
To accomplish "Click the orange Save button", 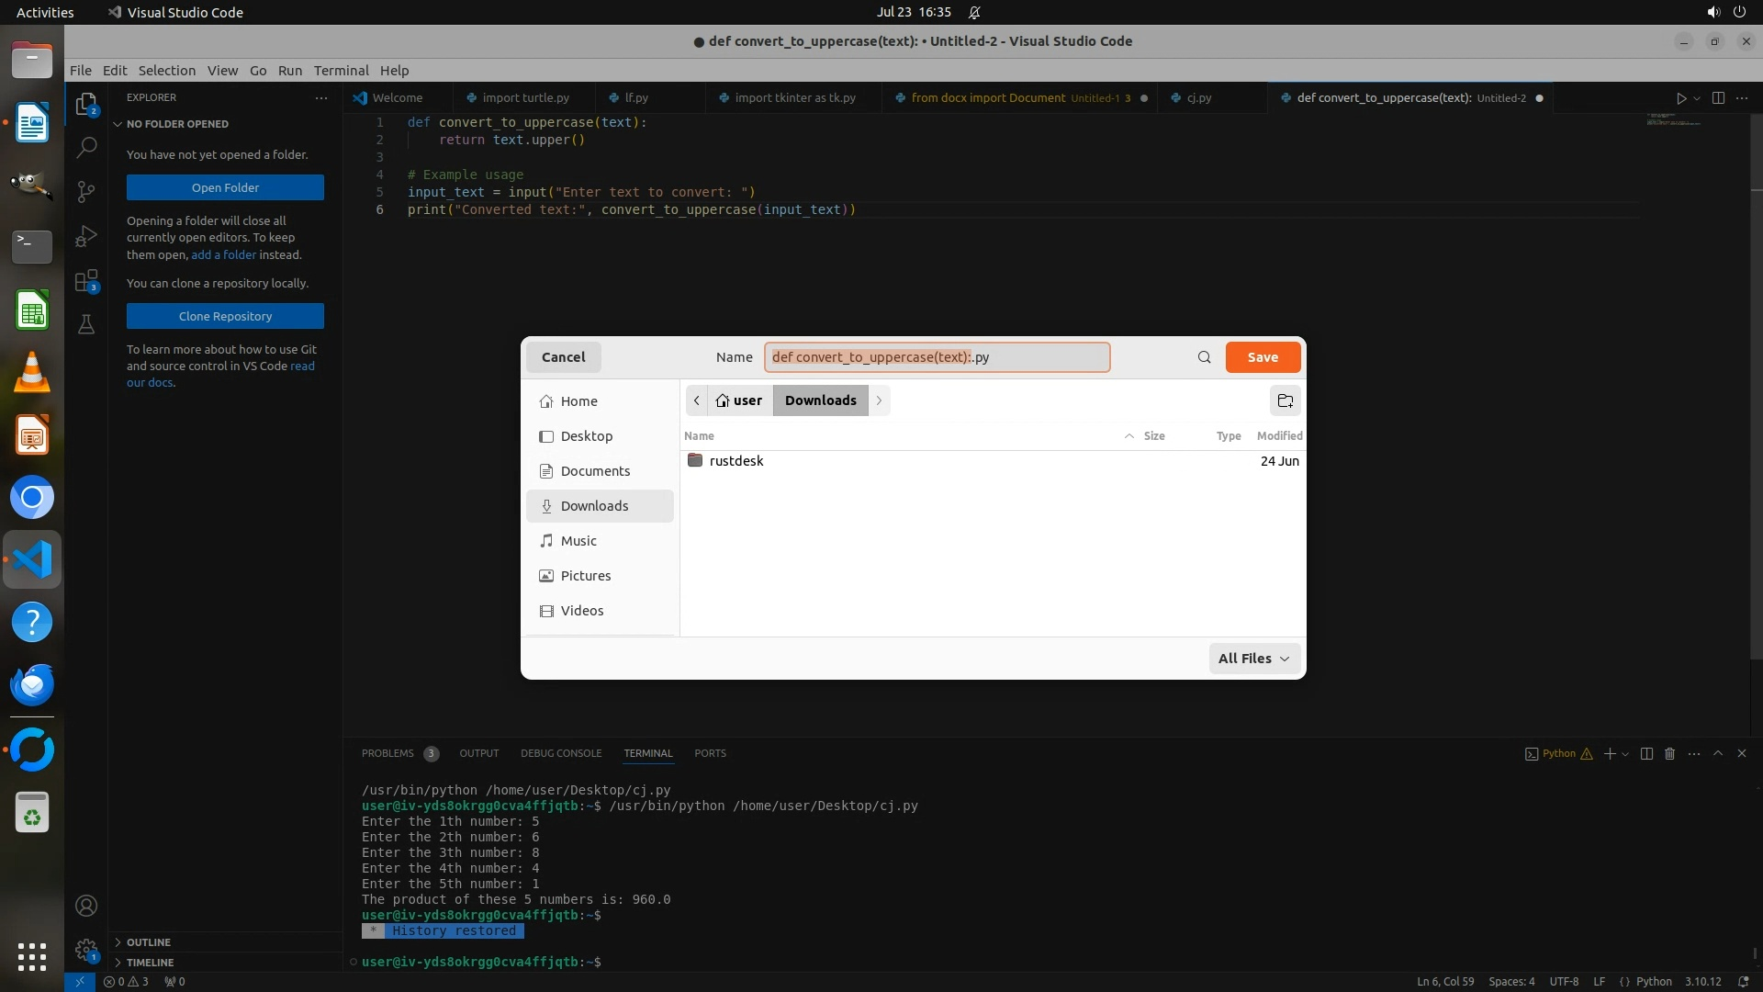I will tap(1263, 357).
